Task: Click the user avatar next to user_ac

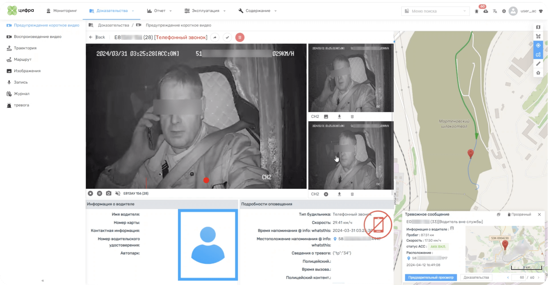Action: tap(513, 11)
